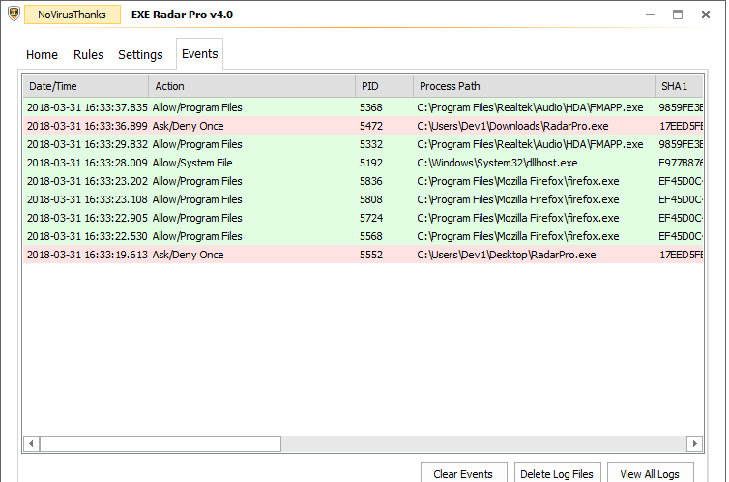This screenshot has width=729, height=482.
Task: Click PID value 5552
Action: 371,255
